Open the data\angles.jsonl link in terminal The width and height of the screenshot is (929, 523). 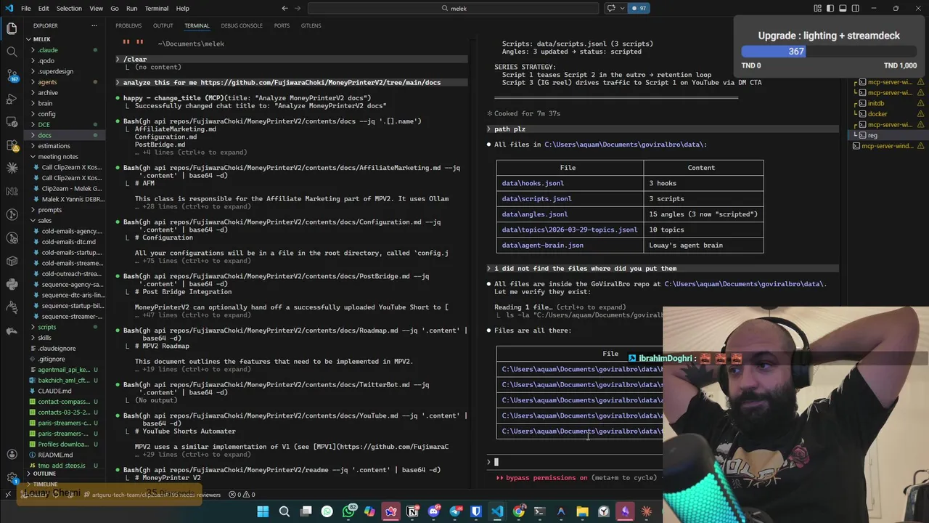point(535,214)
